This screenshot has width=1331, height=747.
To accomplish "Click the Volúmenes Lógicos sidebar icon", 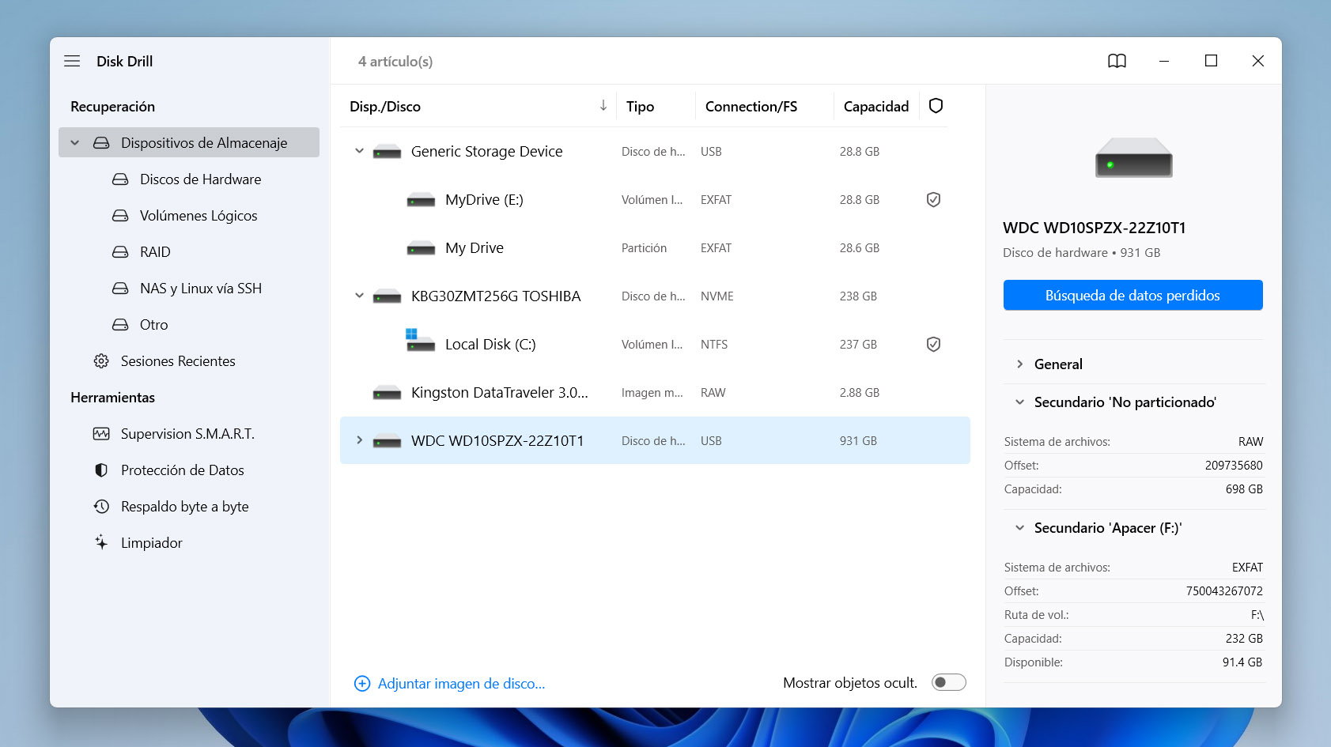I will coord(120,216).
